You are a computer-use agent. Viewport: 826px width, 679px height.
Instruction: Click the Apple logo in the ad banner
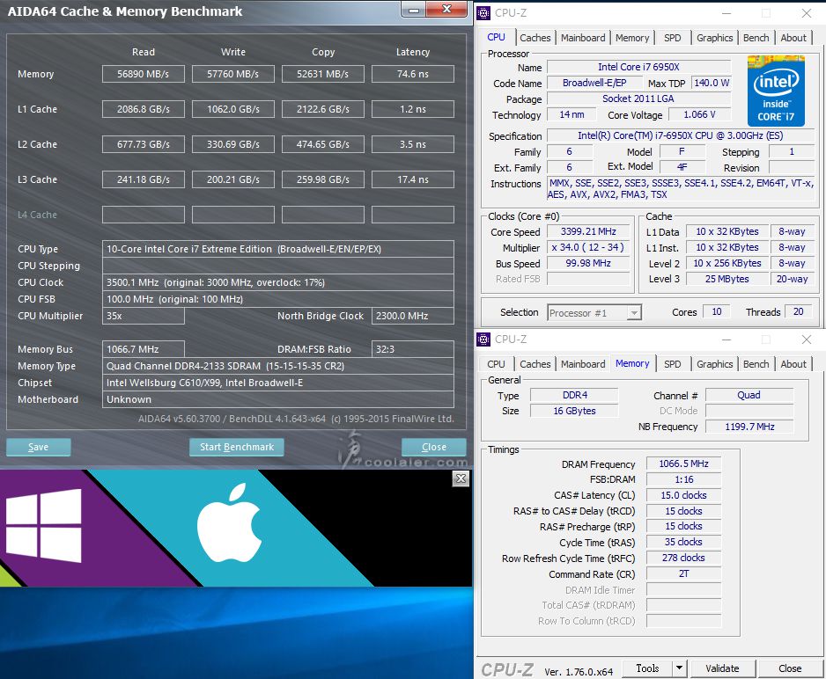[230, 522]
